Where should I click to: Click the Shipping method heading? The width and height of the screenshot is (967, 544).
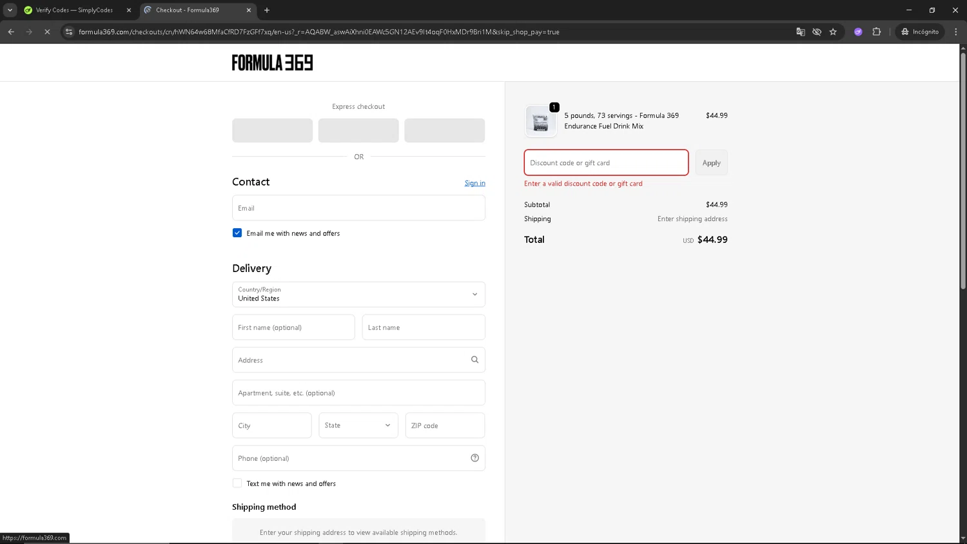click(264, 507)
